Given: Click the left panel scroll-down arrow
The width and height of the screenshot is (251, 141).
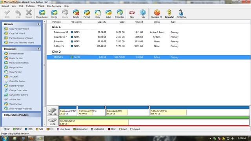Looking at the screenshot, I should click(x=44, y=125).
